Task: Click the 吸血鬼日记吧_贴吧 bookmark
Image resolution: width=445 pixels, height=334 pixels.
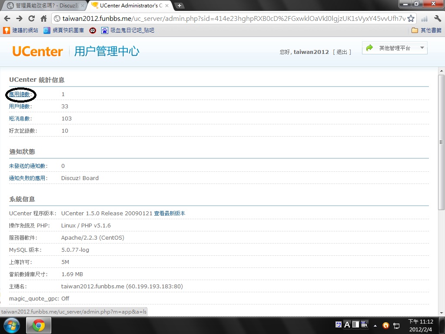Action: tap(128, 30)
